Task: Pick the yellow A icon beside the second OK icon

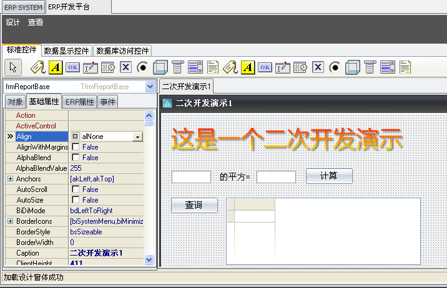Action: click(248, 67)
